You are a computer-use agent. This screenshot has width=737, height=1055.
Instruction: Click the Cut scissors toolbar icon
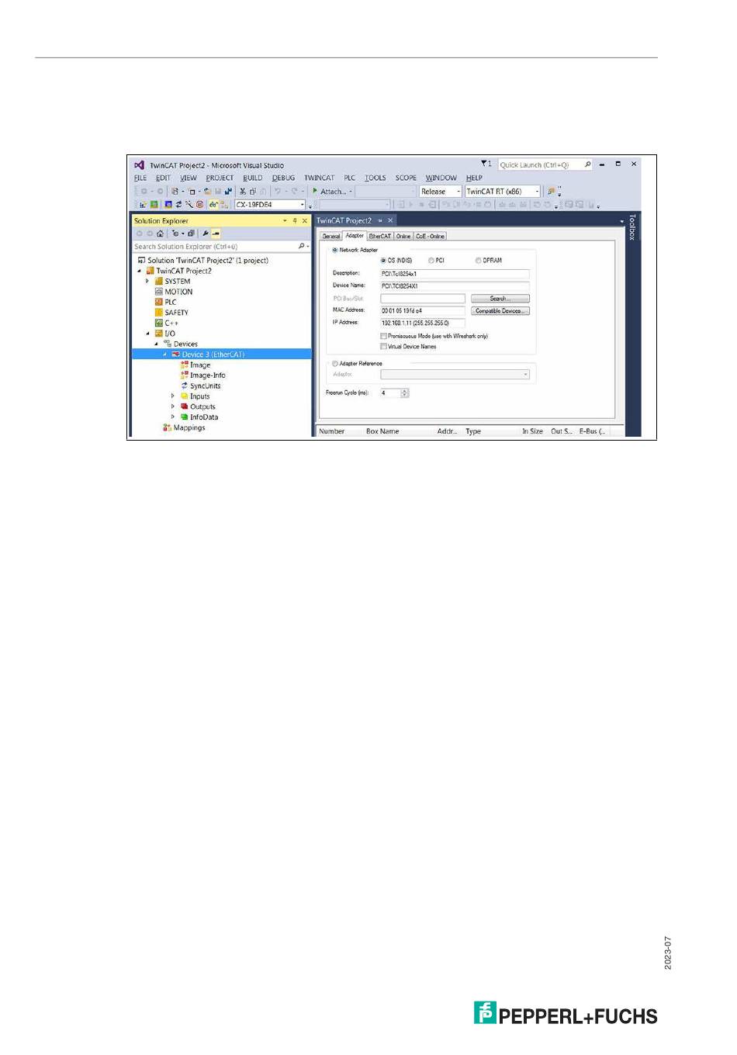pos(243,192)
